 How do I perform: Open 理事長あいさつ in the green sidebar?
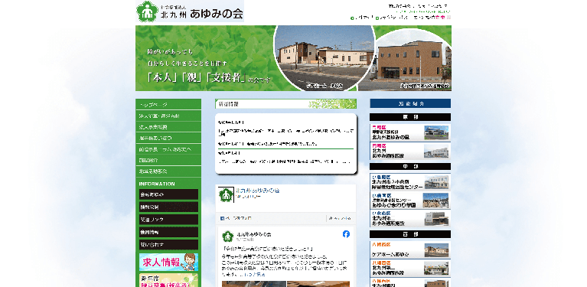pos(168,138)
